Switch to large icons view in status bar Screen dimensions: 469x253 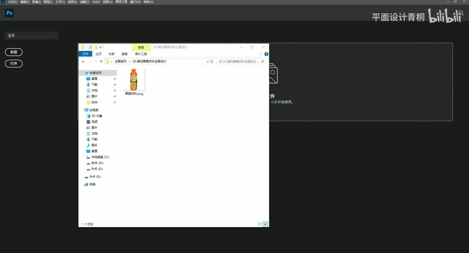(x=265, y=224)
